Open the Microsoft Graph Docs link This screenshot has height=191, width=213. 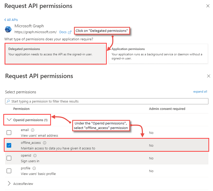tap(63, 32)
